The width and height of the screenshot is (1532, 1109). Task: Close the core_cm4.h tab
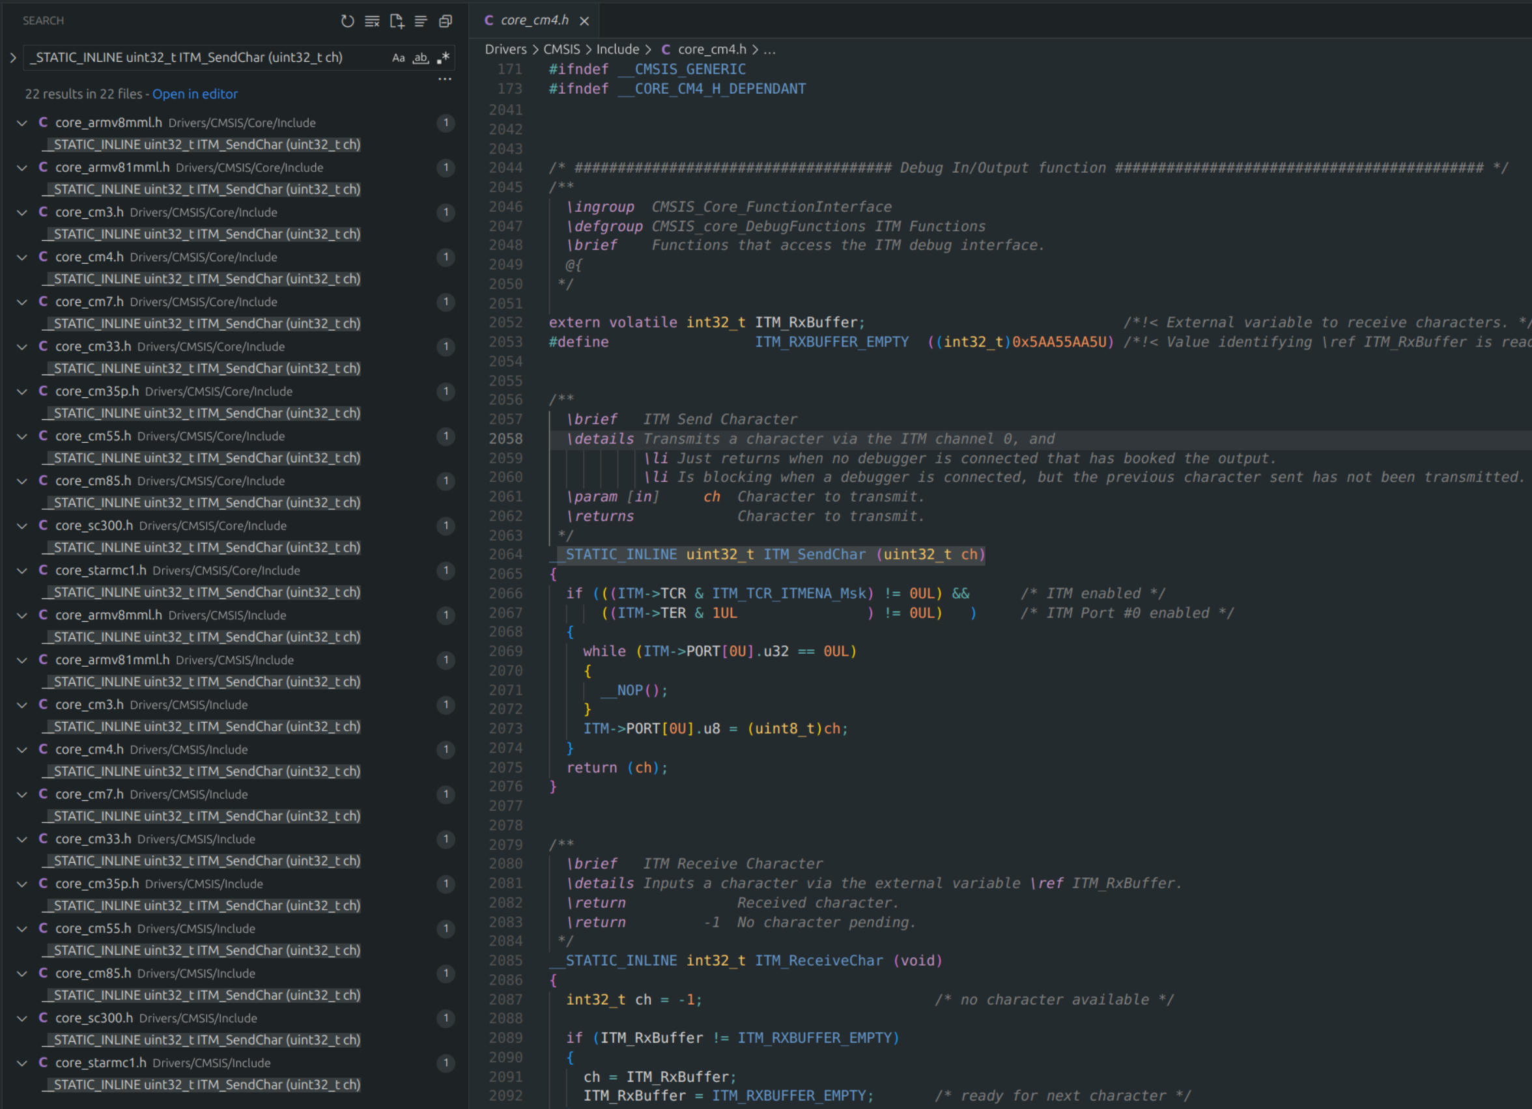point(584,21)
